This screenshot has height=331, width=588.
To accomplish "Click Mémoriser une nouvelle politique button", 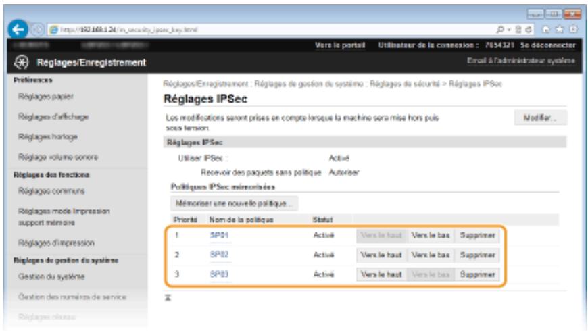I will (x=234, y=203).
